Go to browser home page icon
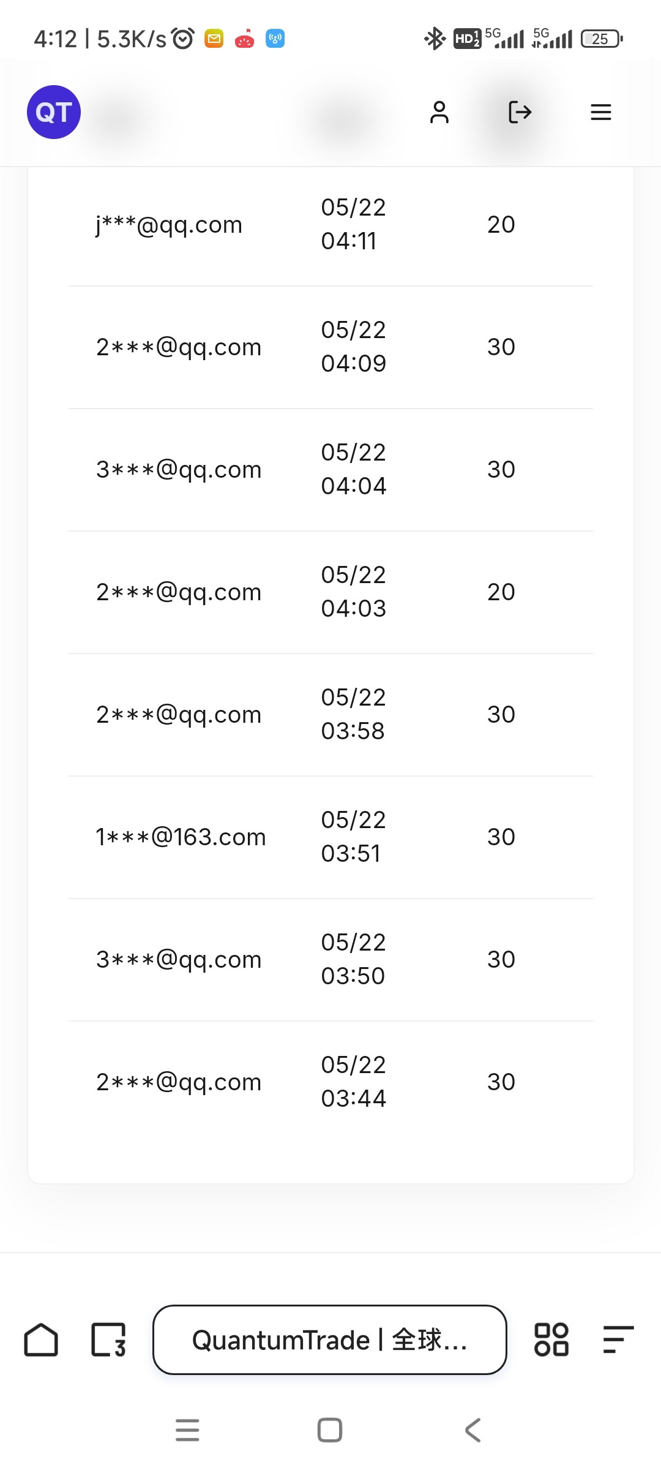661x1470 pixels. point(41,1340)
